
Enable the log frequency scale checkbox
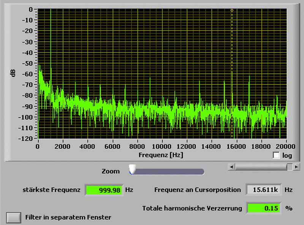276,155
